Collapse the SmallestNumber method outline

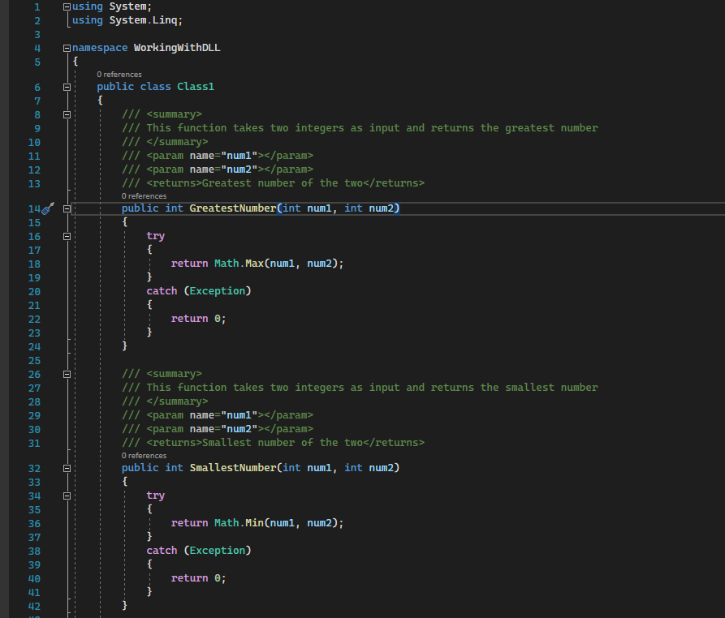[x=67, y=468]
